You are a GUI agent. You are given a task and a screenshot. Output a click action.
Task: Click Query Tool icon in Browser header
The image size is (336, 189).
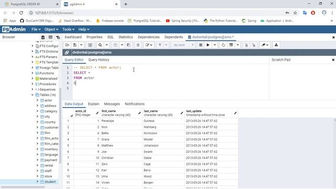(x=43, y=37)
